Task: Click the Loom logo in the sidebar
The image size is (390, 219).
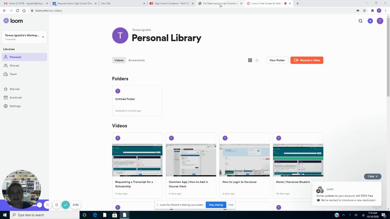Action: [13, 21]
